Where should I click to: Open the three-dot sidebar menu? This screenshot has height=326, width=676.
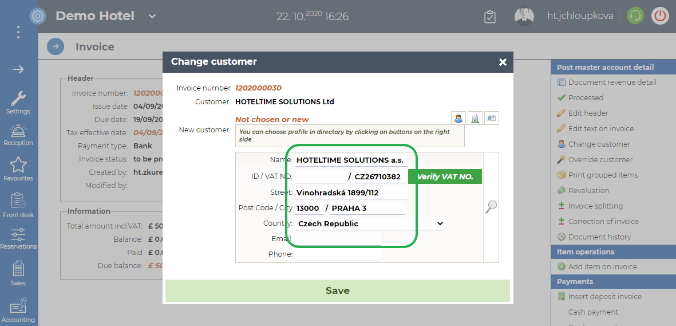coord(18,32)
